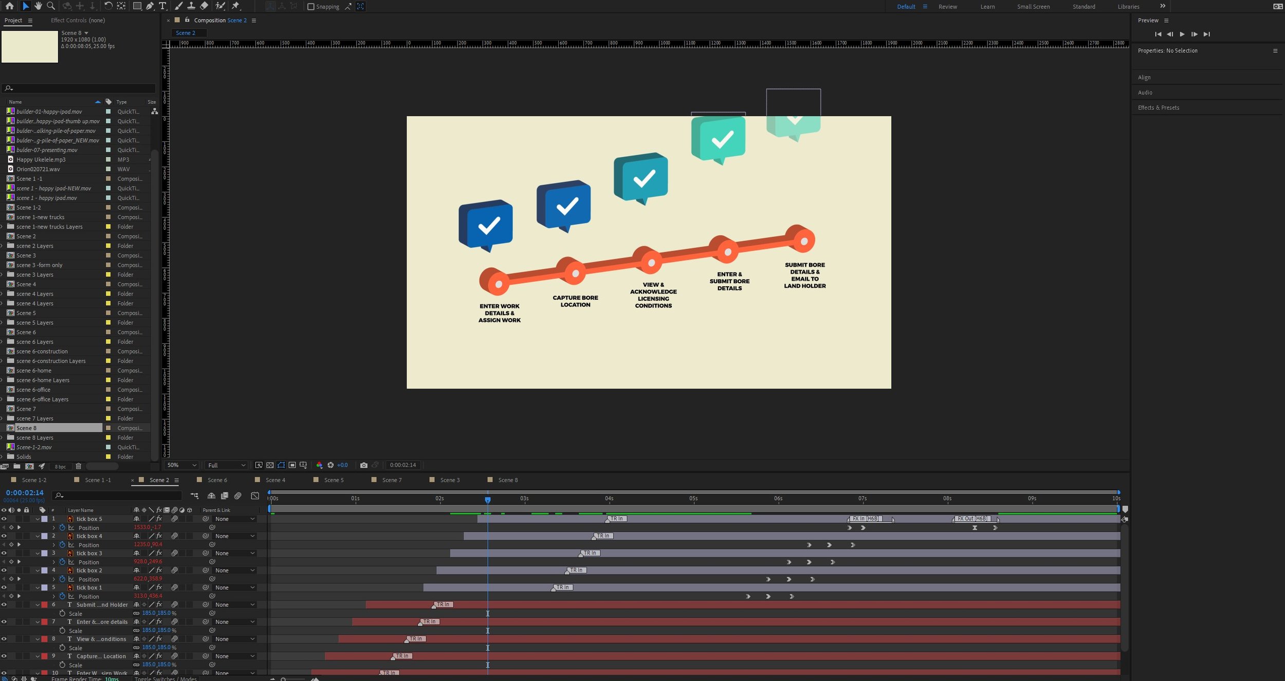Open parent dropdown for tick box 2
Viewport: 1285px width, 681px height.
tap(235, 570)
